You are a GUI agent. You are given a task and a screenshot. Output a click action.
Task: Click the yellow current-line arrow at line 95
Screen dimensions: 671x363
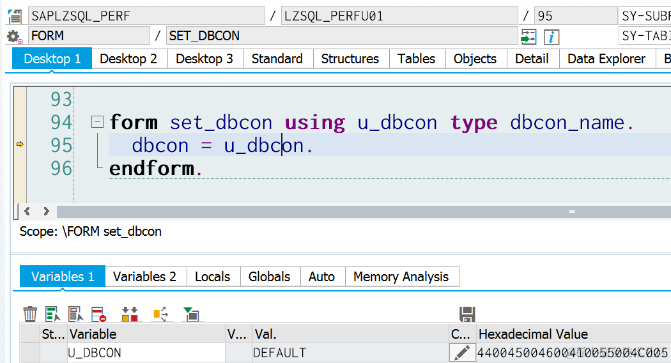click(x=20, y=144)
